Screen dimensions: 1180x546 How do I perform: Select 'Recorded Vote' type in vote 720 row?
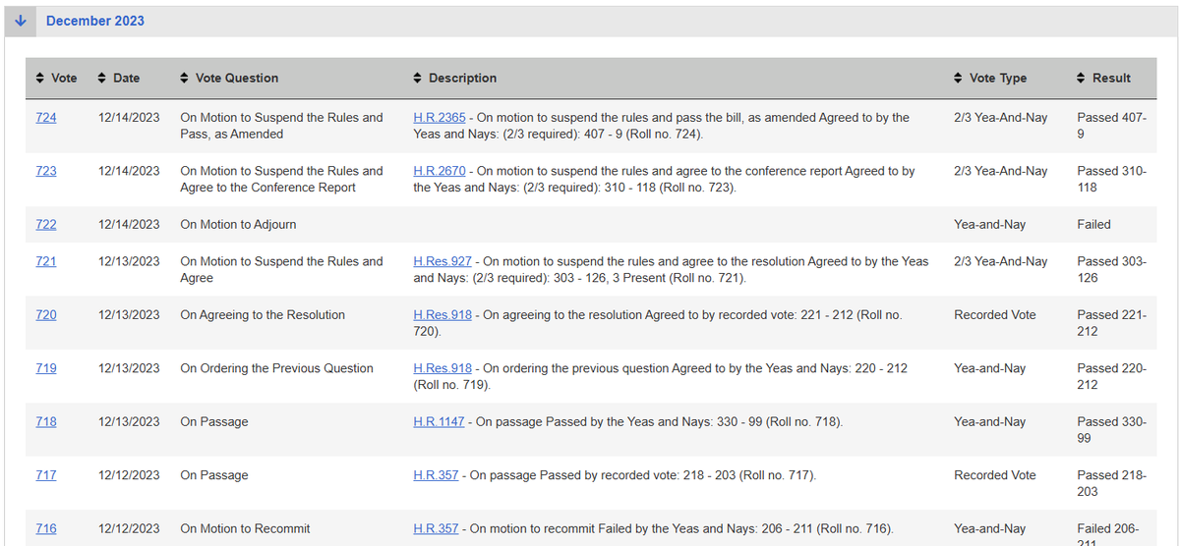(994, 315)
